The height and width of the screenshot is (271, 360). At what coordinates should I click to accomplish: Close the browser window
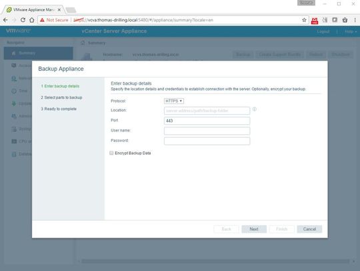point(353,4)
